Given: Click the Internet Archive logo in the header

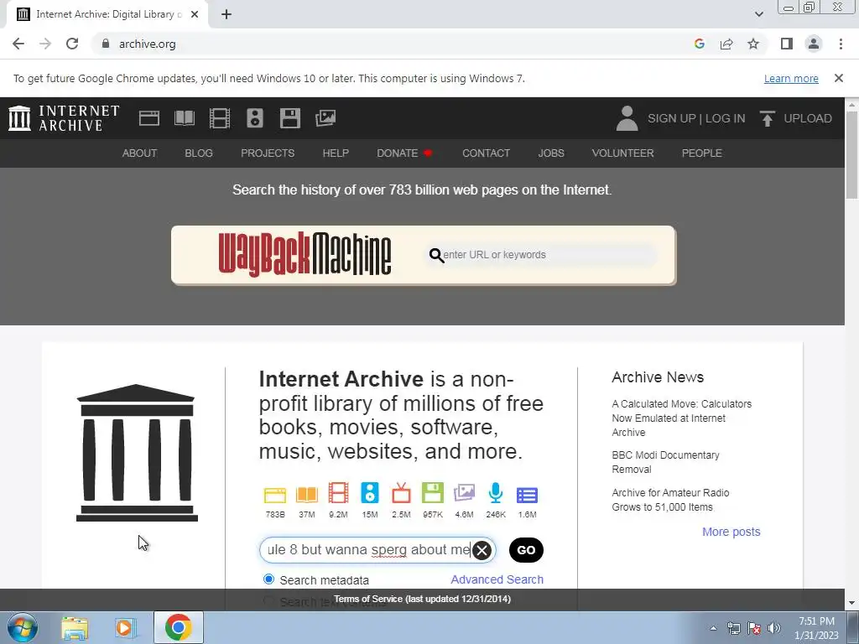Looking at the screenshot, I should [x=64, y=118].
